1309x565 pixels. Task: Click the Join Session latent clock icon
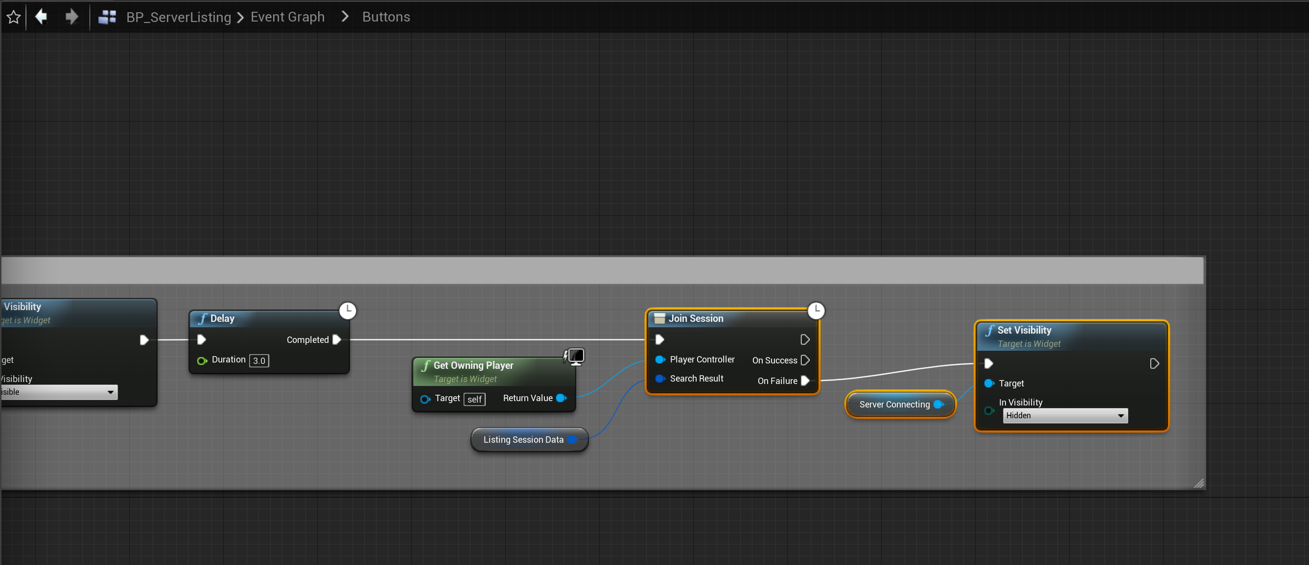tap(816, 311)
